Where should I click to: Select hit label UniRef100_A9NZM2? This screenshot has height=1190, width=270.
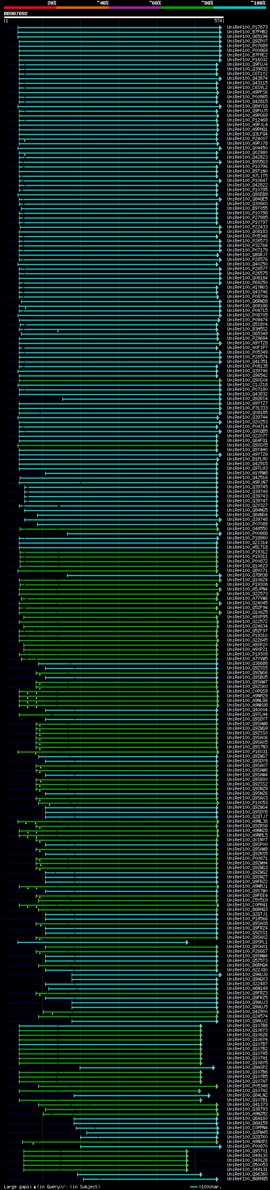(x=247, y=1114)
